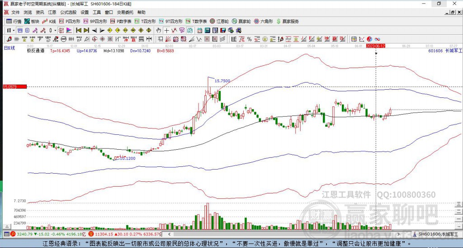Restore the inner document window
Image resolution: width=463 pixels, height=248 pixels.
[x=453, y=12]
